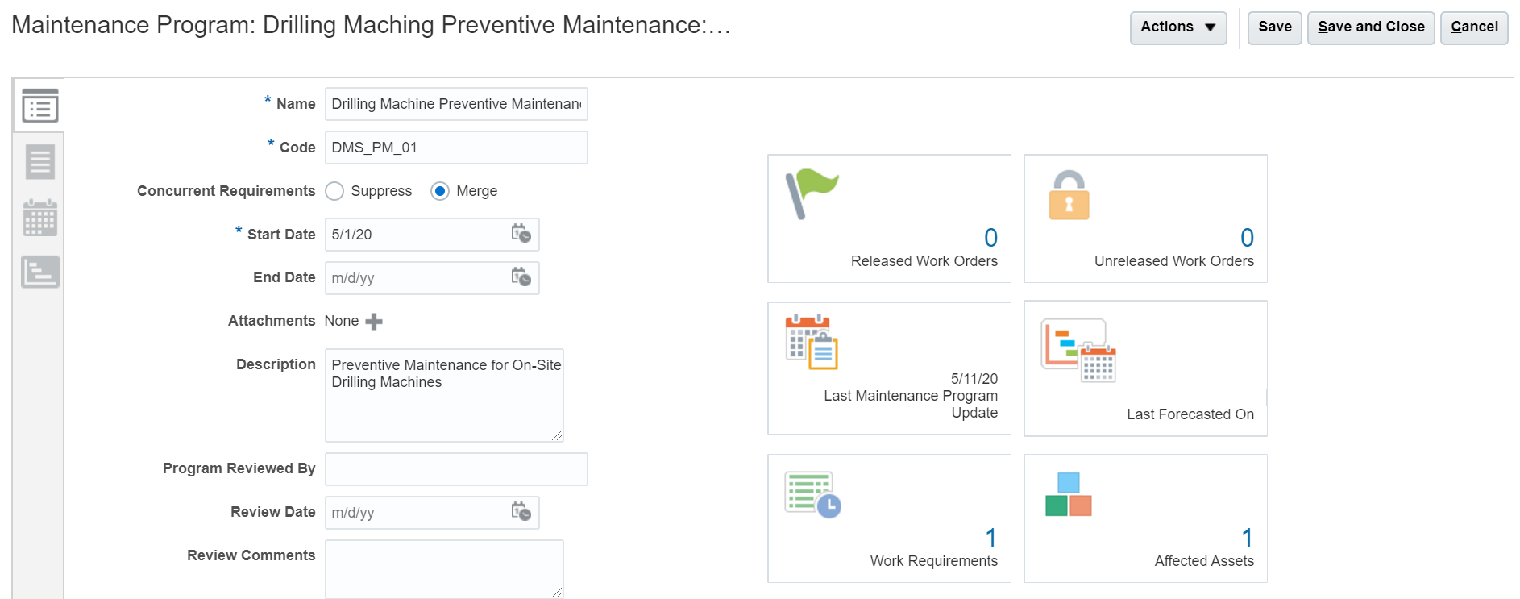Click Save and Close

[x=1370, y=27]
